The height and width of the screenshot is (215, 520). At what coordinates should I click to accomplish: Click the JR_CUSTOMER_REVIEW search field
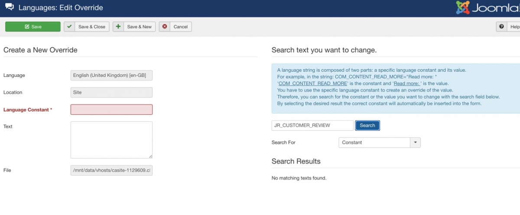(x=312, y=125)
